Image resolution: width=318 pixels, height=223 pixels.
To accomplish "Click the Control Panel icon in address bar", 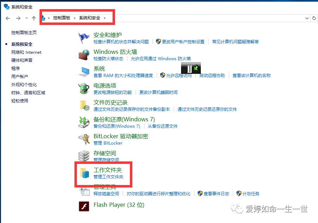I will coord(43,18).
